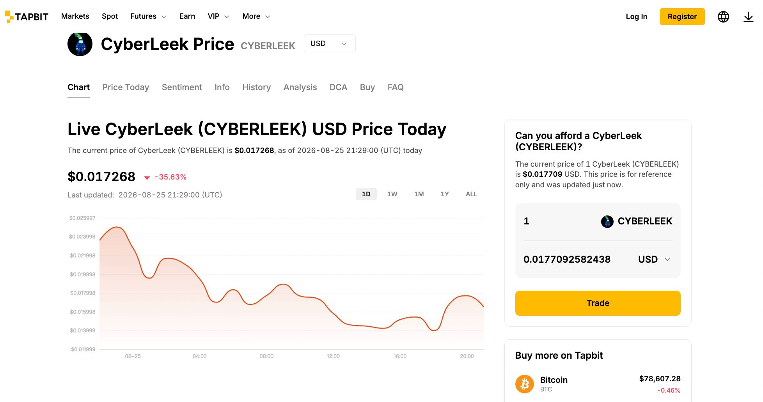Click the Bitcoin orange coin icon
This screenshot has width=763, height=402.
click(x=525, y=384)
